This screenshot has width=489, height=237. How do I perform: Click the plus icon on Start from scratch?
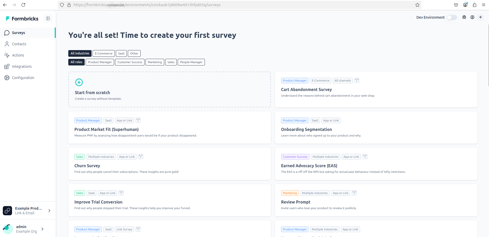pos(79,82)
